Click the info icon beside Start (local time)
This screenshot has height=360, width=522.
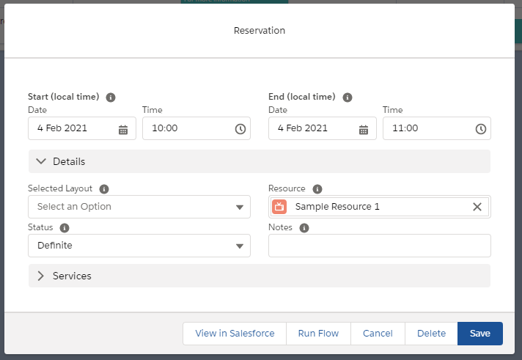[111, 97]
